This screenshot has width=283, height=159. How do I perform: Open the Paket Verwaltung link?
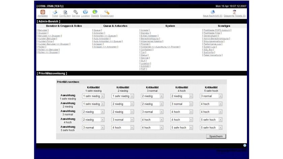(x=212, y=55)
